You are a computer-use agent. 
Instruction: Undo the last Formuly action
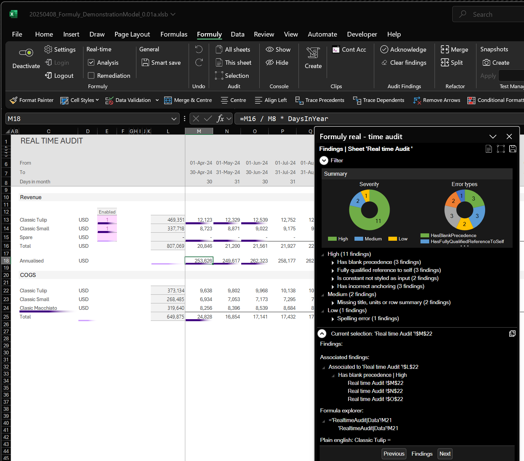coord(199,49)
